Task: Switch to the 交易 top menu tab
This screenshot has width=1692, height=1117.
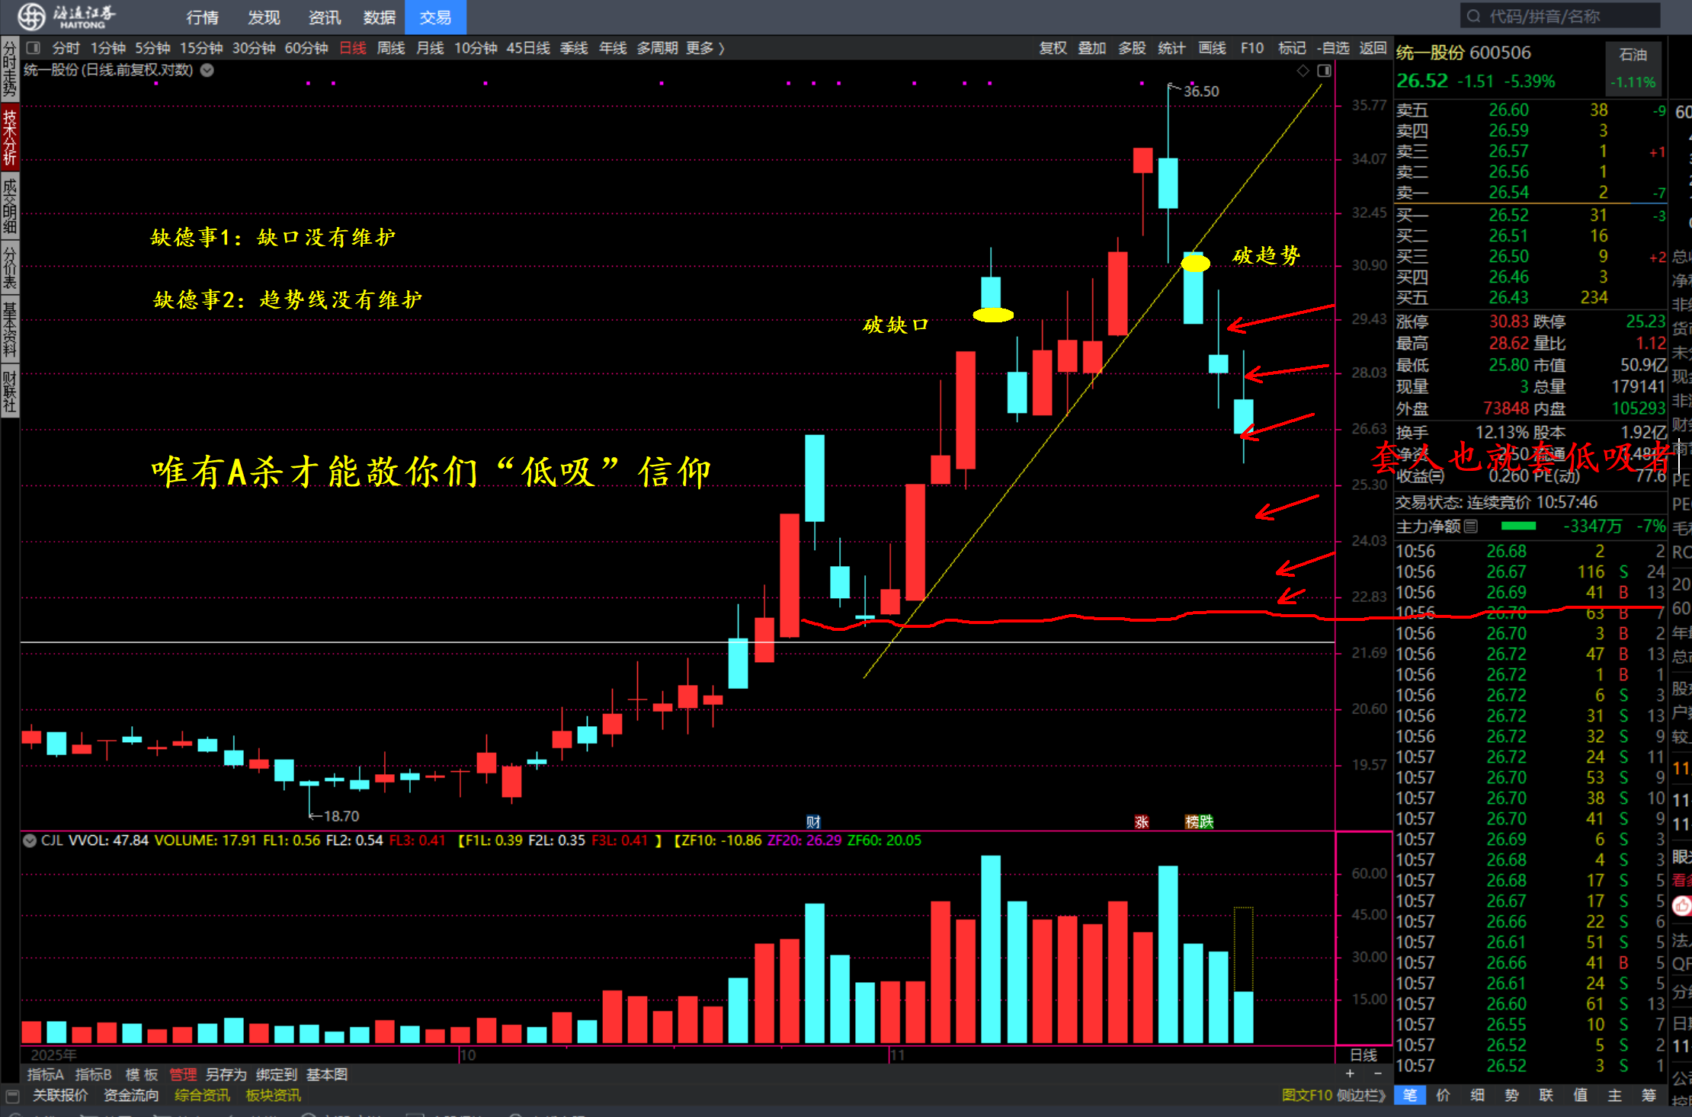Action: point(435,17)
